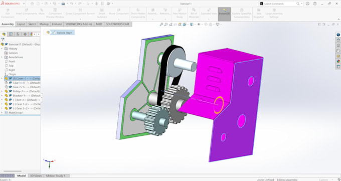Image resolution: width=341 pixels, height=181 pixels.
Task: Open Large Assembly Settings
Action: pyautogui.click(x=274, y=14)
